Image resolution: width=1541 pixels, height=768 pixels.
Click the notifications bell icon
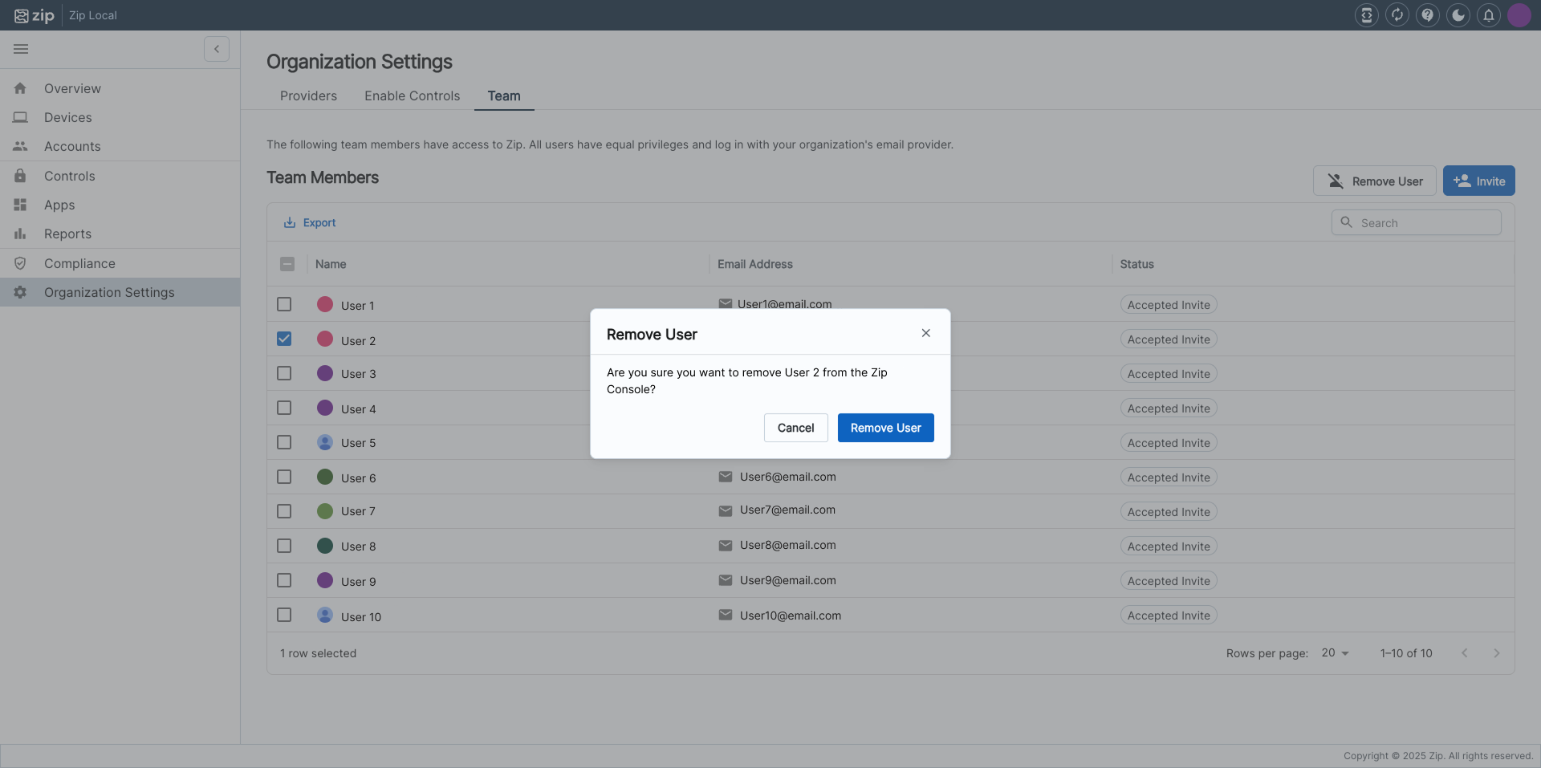[1488, 15]
